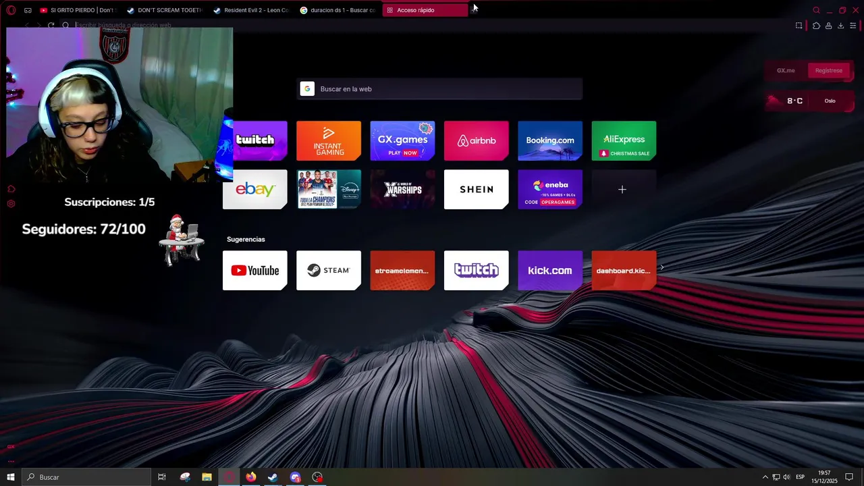This screenshot has width=864, height=486.
Task: Open the white Twitch suggestion tile
Action: 477,270
